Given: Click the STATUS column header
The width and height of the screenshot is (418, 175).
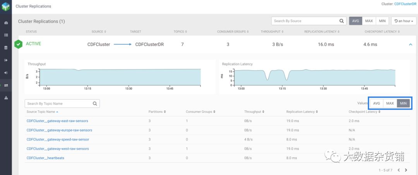Looking at the screenshot, I should 31,31.
